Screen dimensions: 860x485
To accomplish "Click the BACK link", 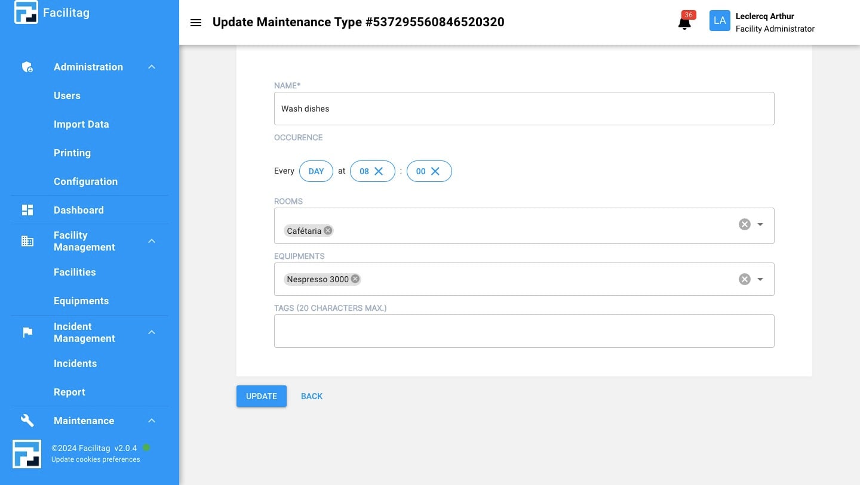I will pyautogui.click(x=312, y=396).
